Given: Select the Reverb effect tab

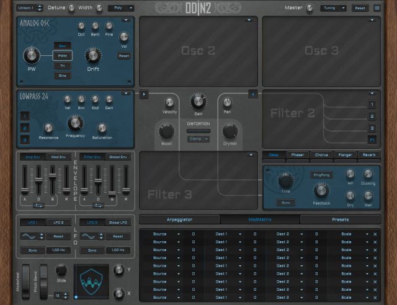Looking at the screenshot, I should pos(369,155).
